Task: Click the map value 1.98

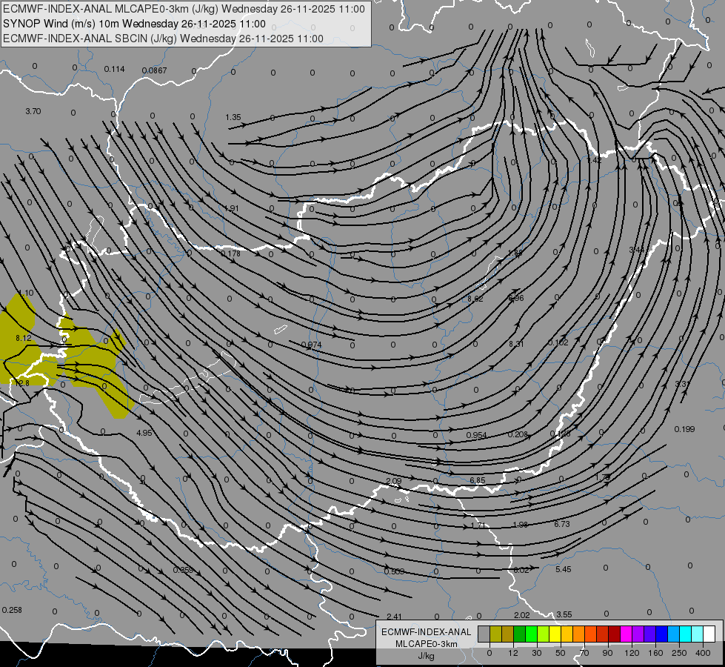Action: coord(521,525)
